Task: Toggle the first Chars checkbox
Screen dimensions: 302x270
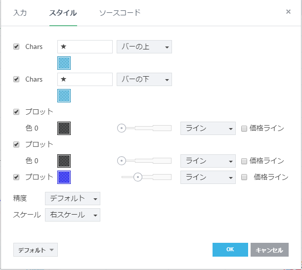Action: tap(16, 46)
